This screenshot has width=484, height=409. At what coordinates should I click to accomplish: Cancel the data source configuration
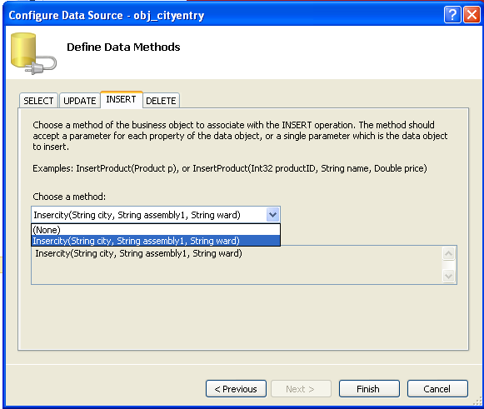(x=437, y=389)
